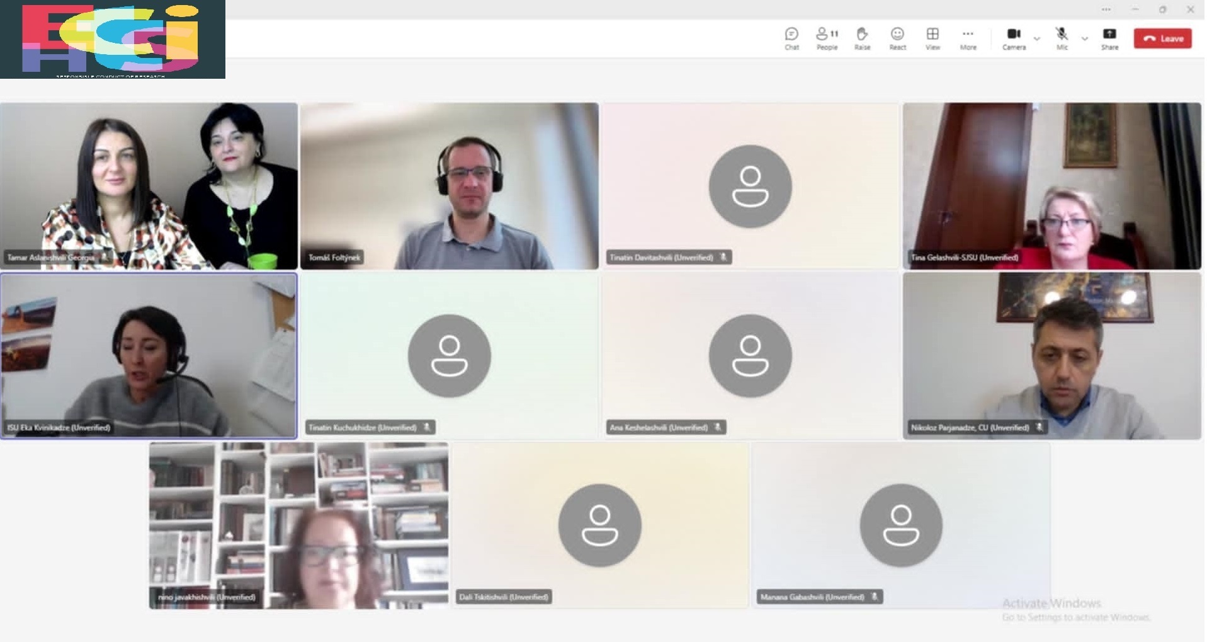Open the title bar ellipsis menu

[x=1106, y=9]
